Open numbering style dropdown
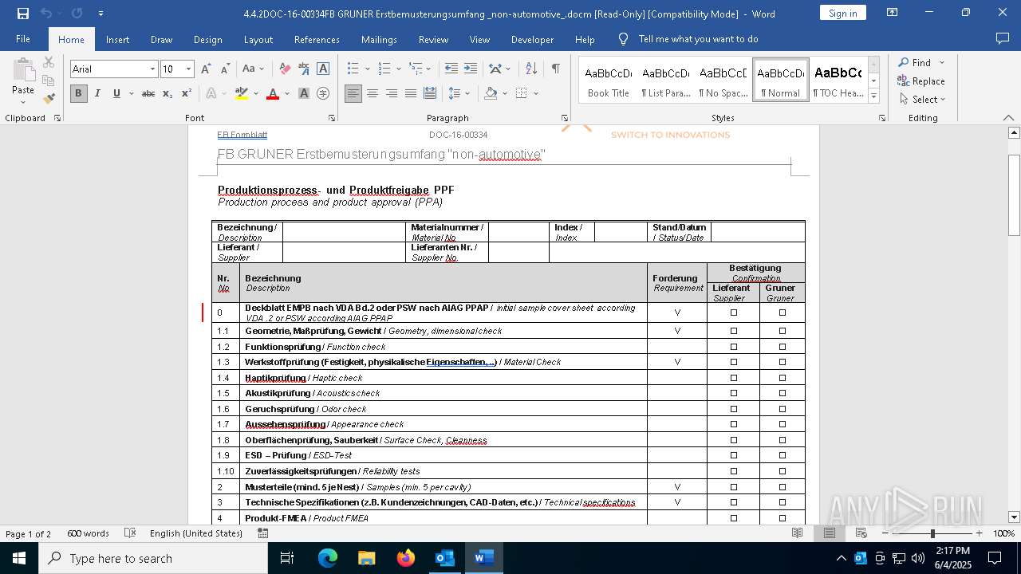Image resolution: width=1021 pixels, height=574 pixels. (399, 69)
